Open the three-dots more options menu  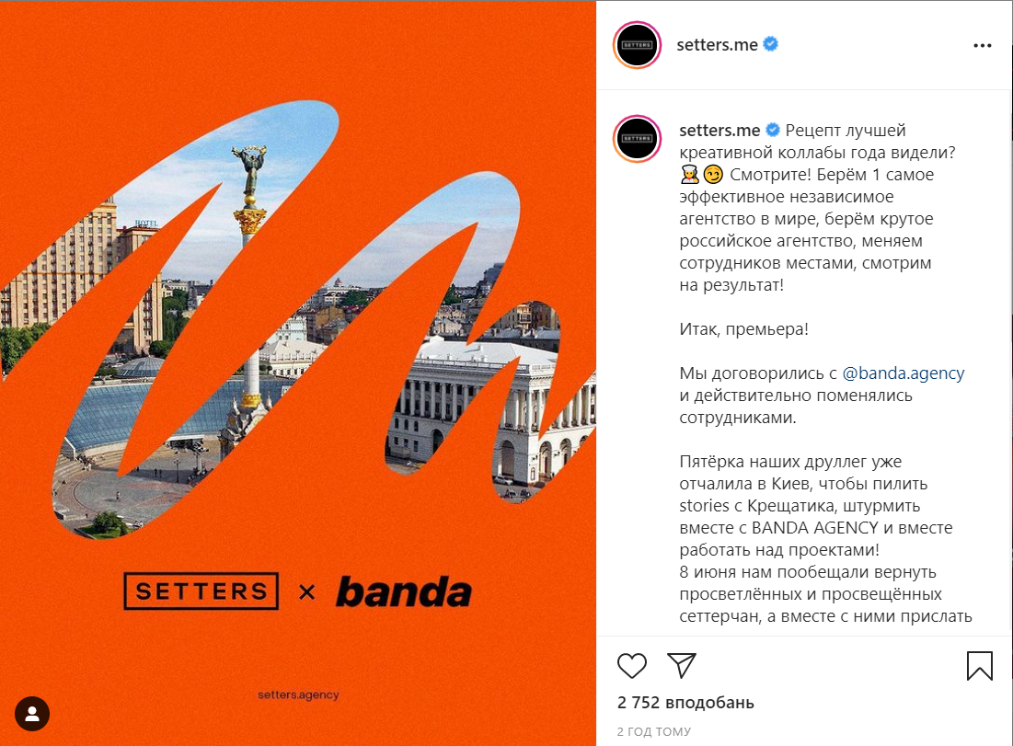pos(982,45)
